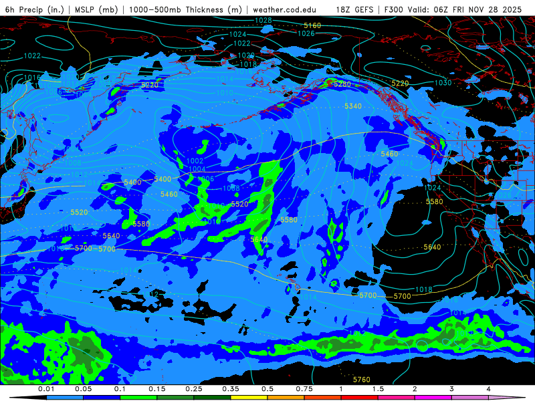Click the '0.01' legend value
This screenshot has width=535, height=401.
tap(46, 389)
